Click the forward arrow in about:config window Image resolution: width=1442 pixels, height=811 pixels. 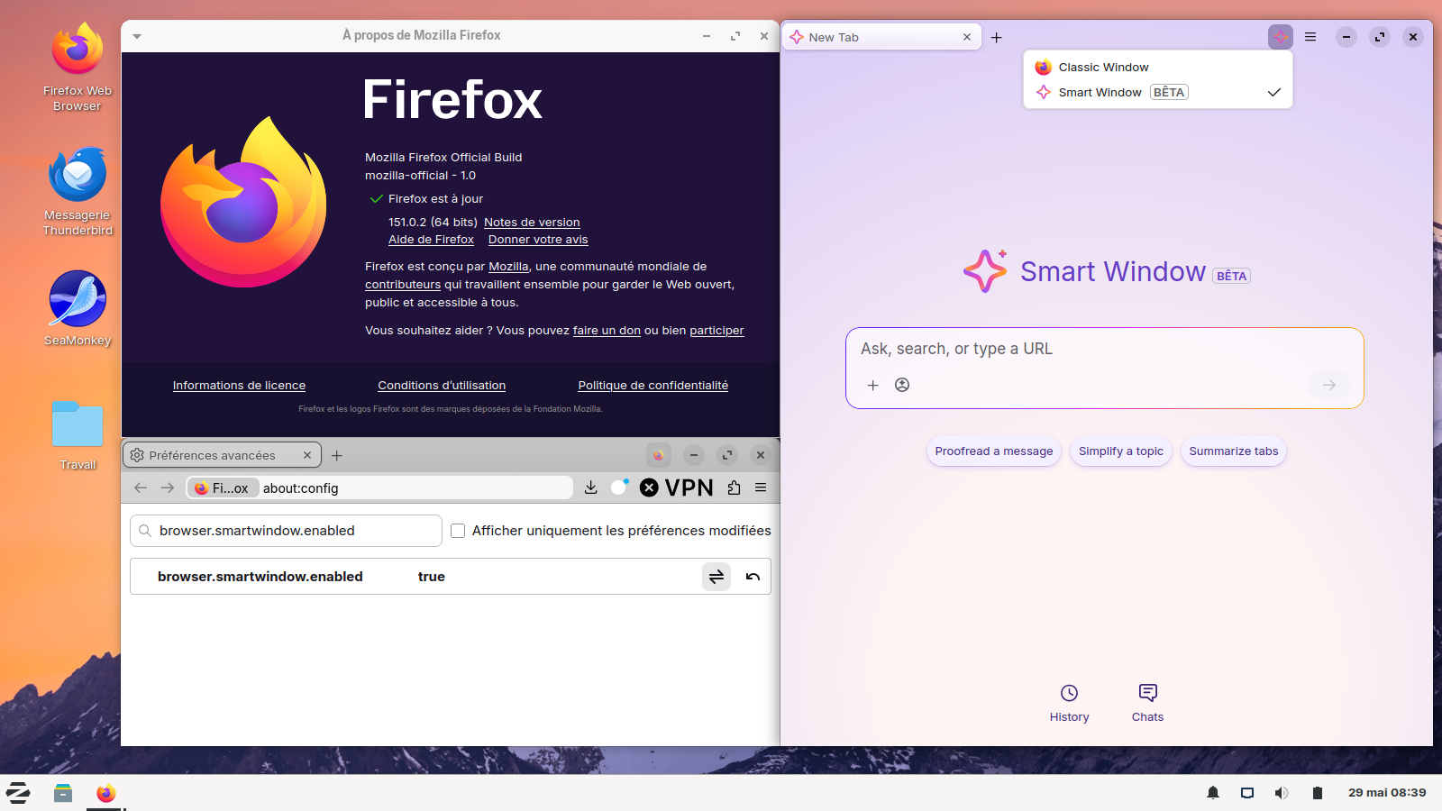(x=168, y=488)
